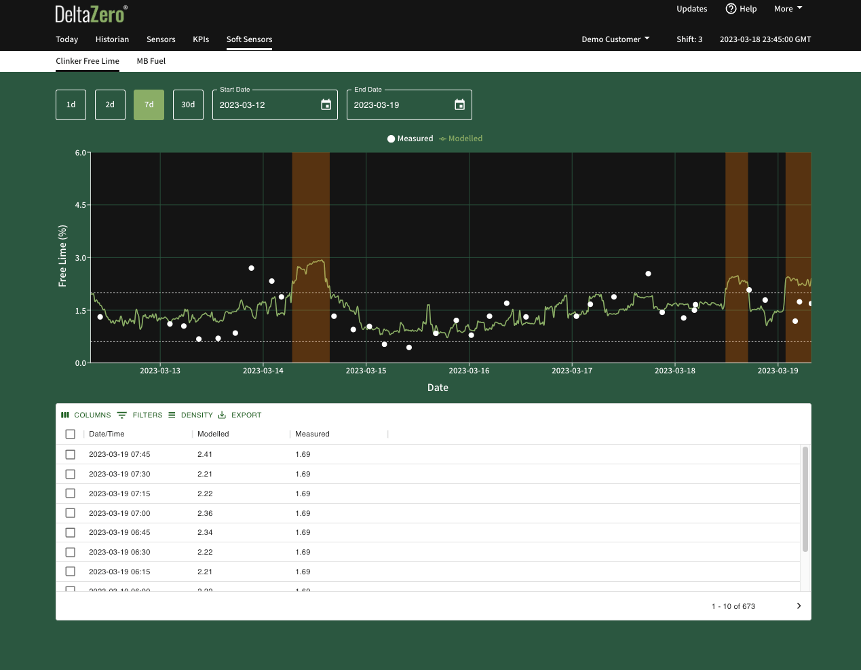Open the End Date calendar picker icon

(x=459, y=105)
